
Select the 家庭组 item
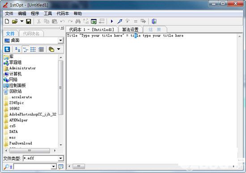(15, 63)
